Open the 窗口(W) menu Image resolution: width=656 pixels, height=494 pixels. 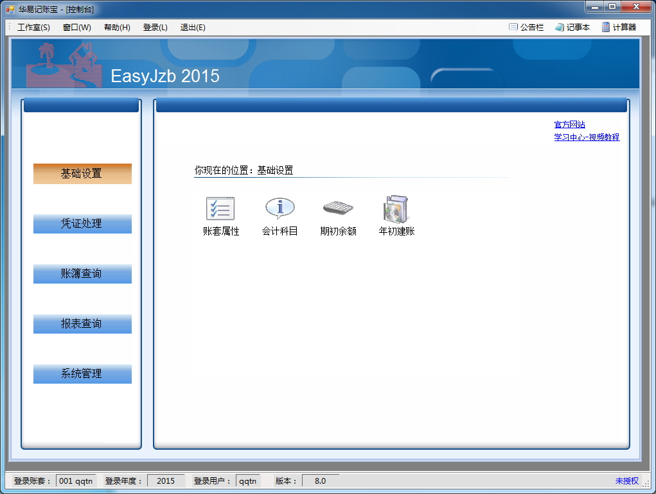tap(77, 28)
